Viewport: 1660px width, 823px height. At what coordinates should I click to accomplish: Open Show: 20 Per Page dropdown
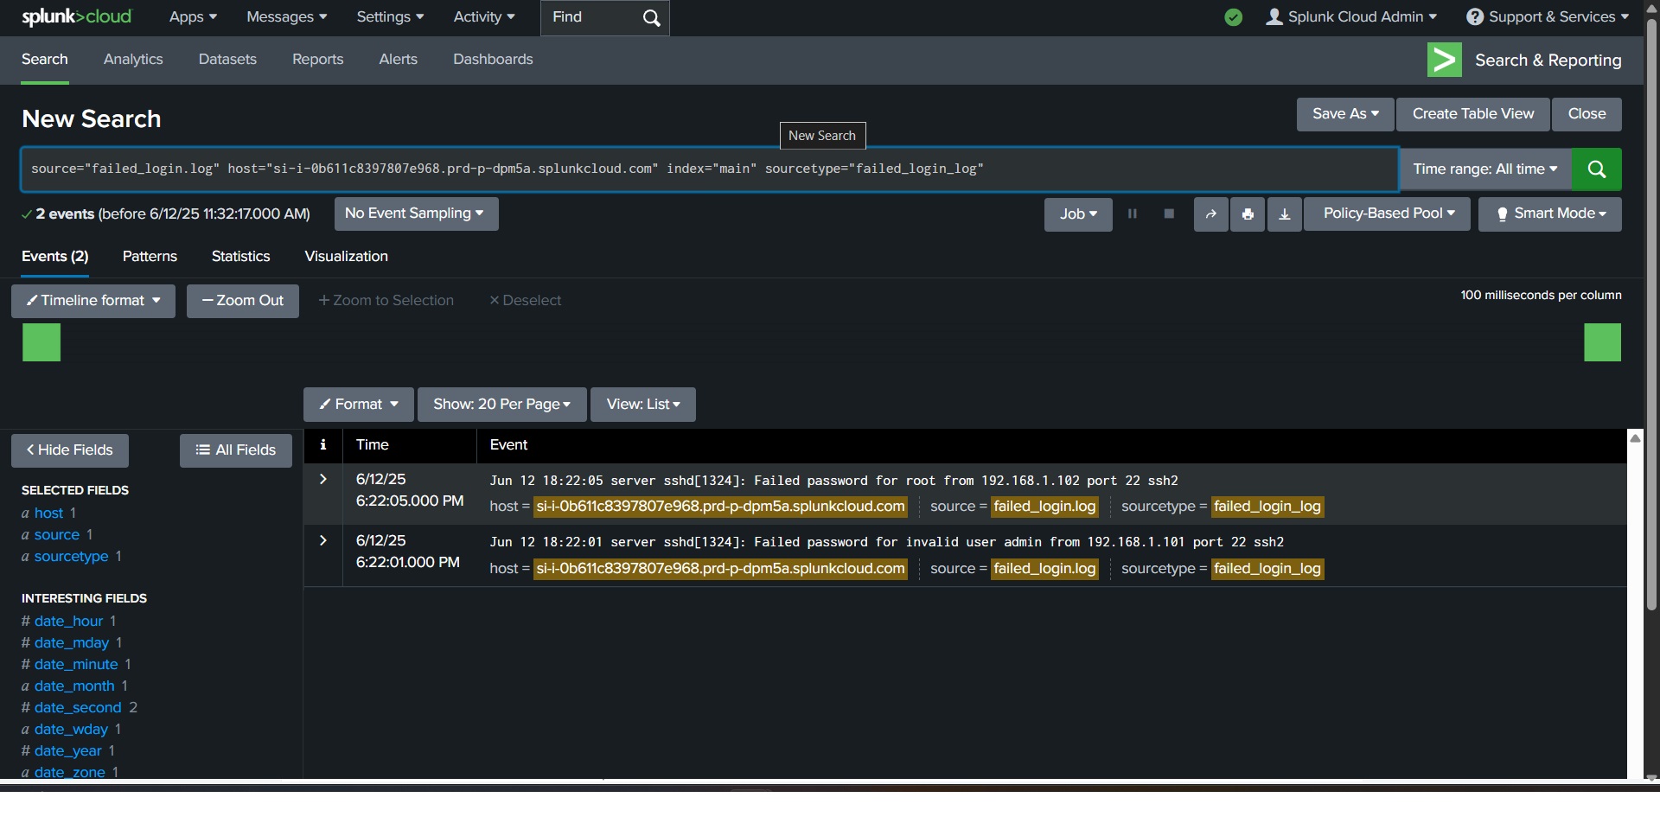(502, 405)
